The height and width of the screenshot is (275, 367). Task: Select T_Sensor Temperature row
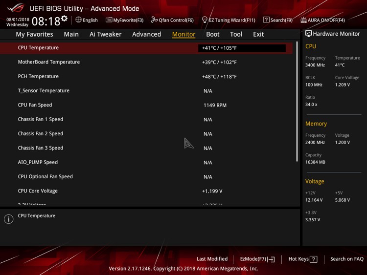coord(146,91)
